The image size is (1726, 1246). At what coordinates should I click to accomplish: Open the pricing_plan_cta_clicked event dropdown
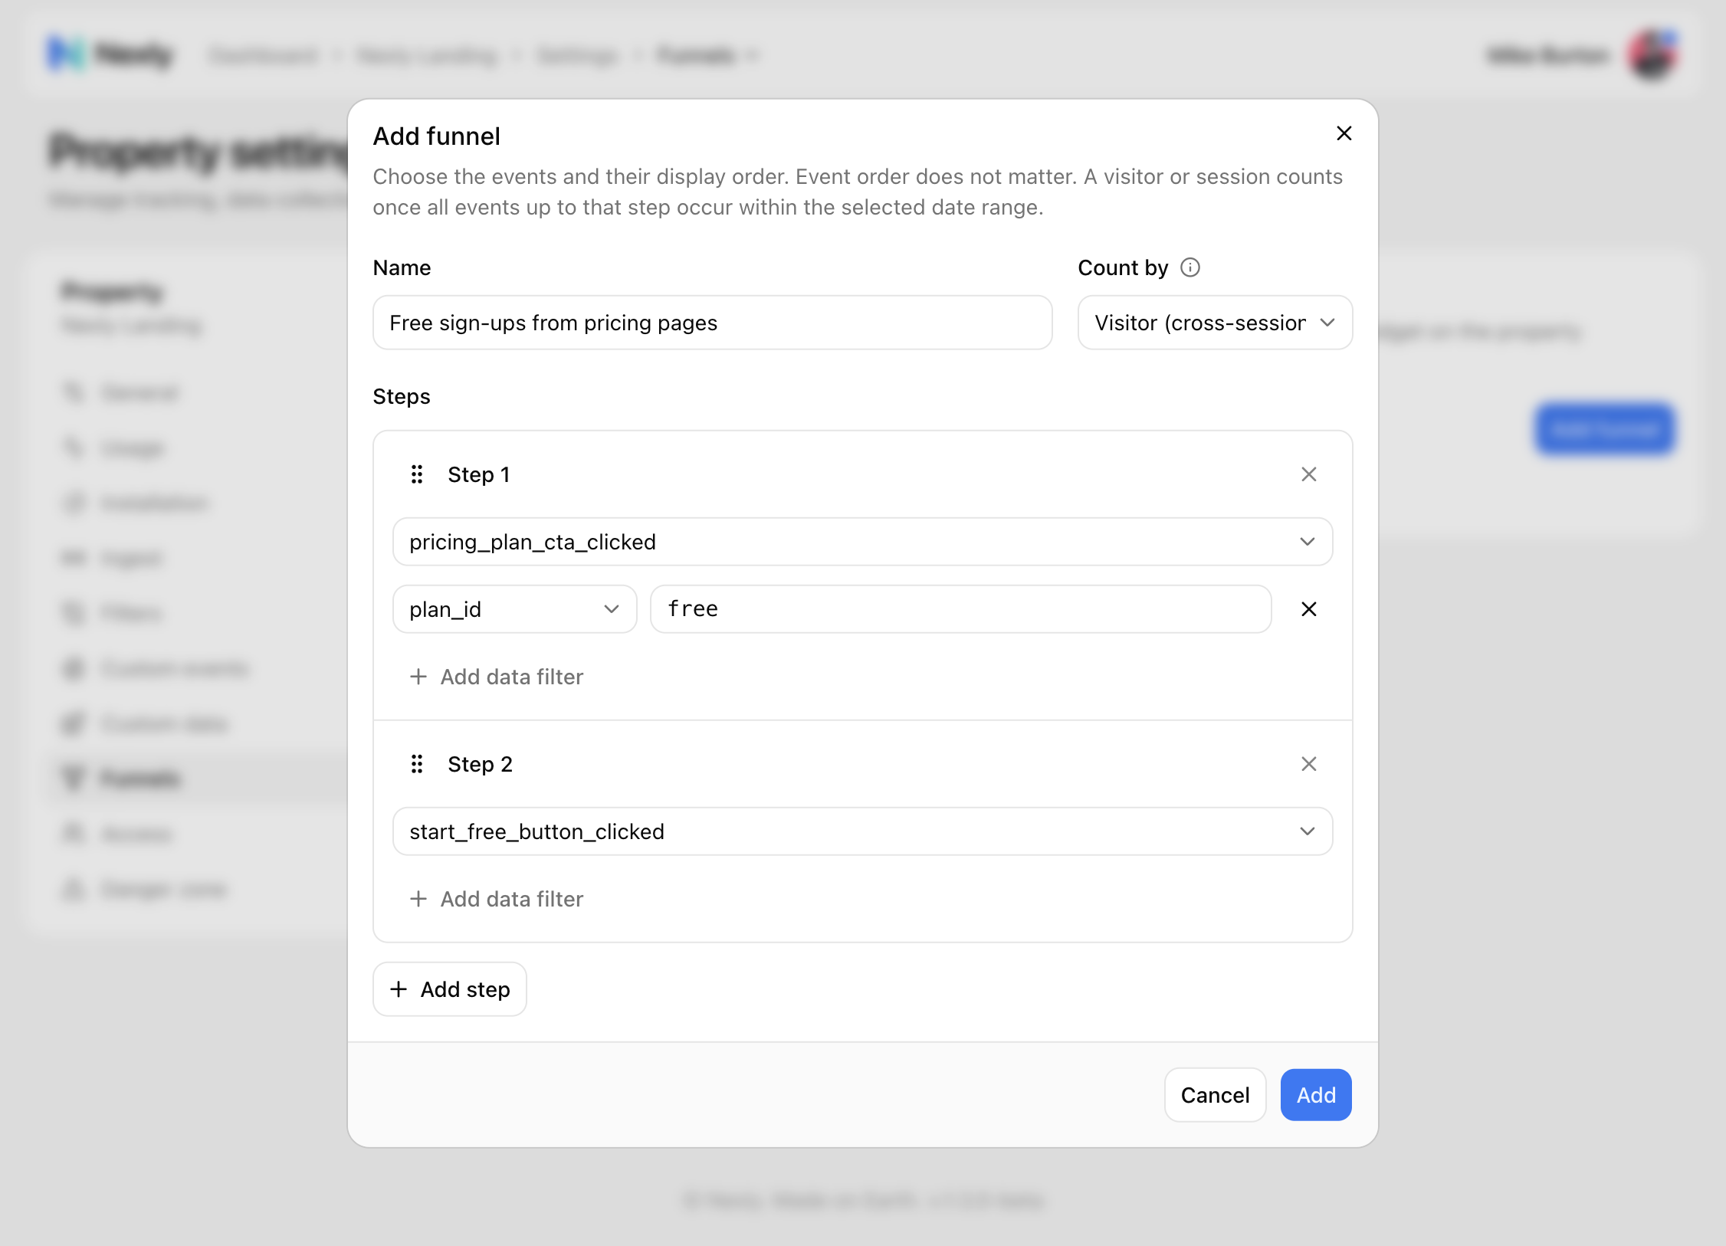862,542
